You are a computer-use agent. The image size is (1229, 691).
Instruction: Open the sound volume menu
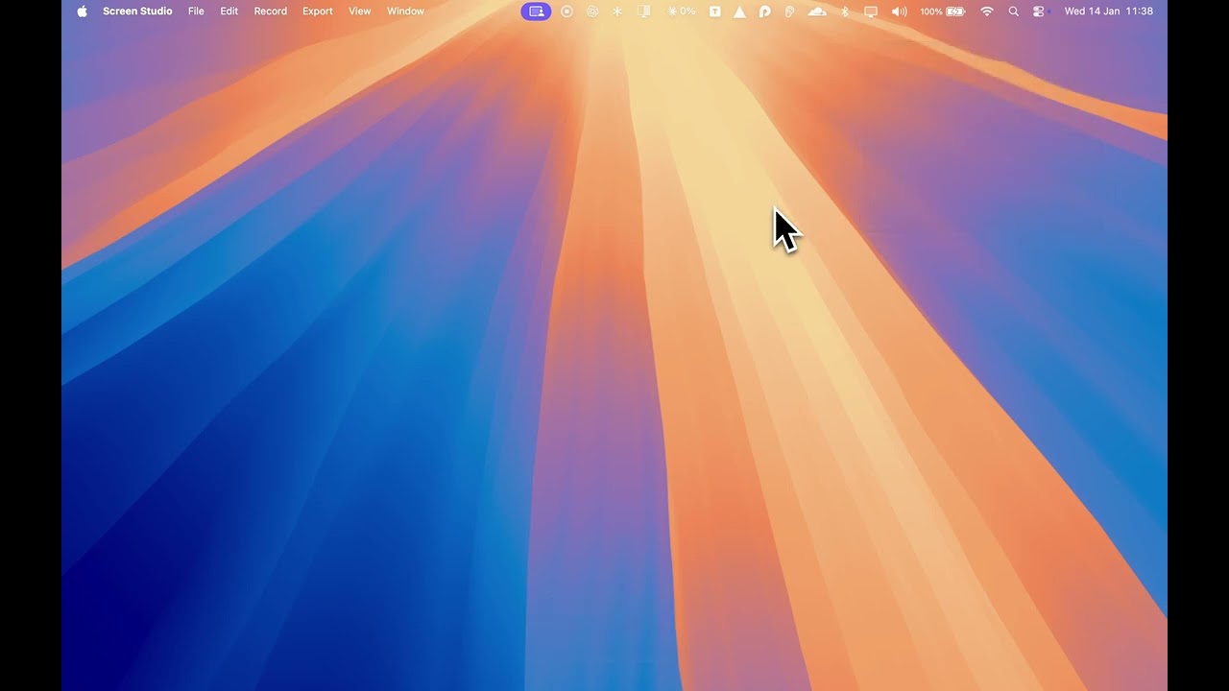pyautogui.click(x=899, y=12)
